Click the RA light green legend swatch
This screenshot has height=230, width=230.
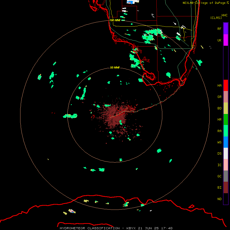tap(226, 131)
